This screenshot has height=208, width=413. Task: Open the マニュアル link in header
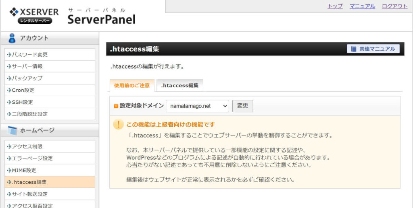click(x=363, y=6)
